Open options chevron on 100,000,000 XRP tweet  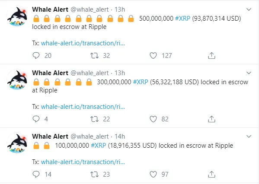coord(249,136)
